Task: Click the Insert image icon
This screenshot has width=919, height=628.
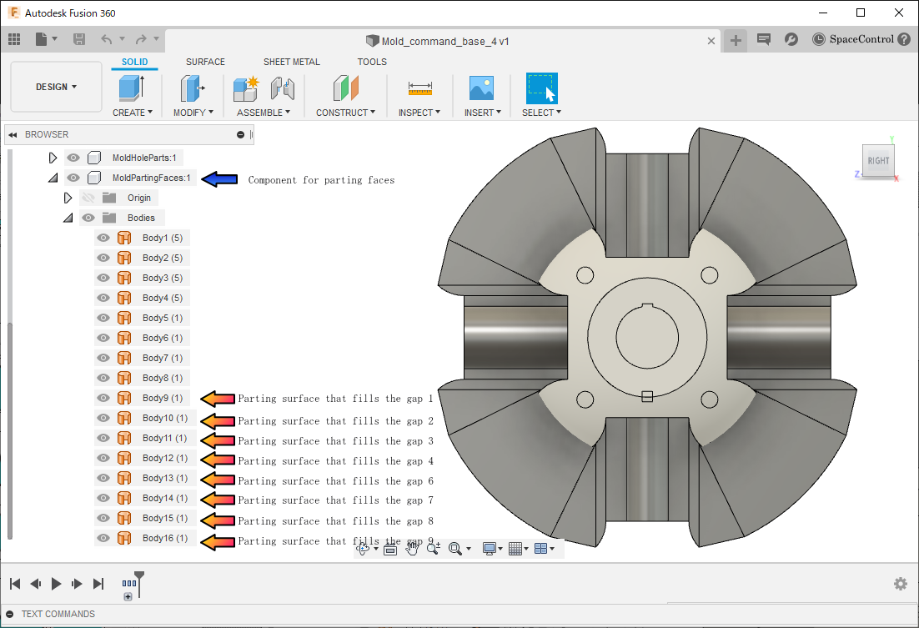Action: pos(482,88)
